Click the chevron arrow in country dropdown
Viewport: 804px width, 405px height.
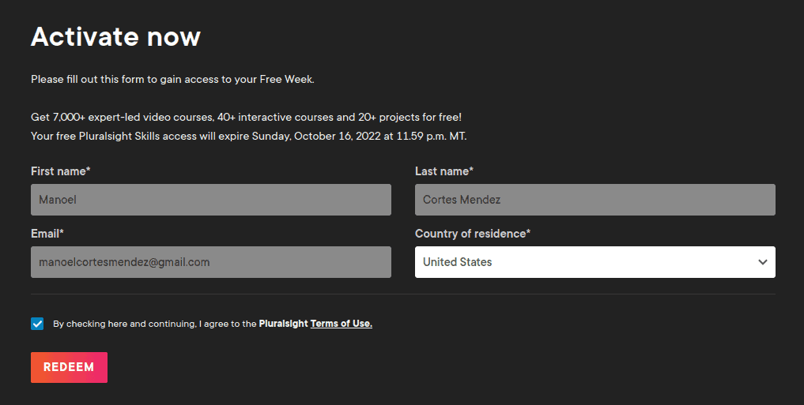pos(762,262)
